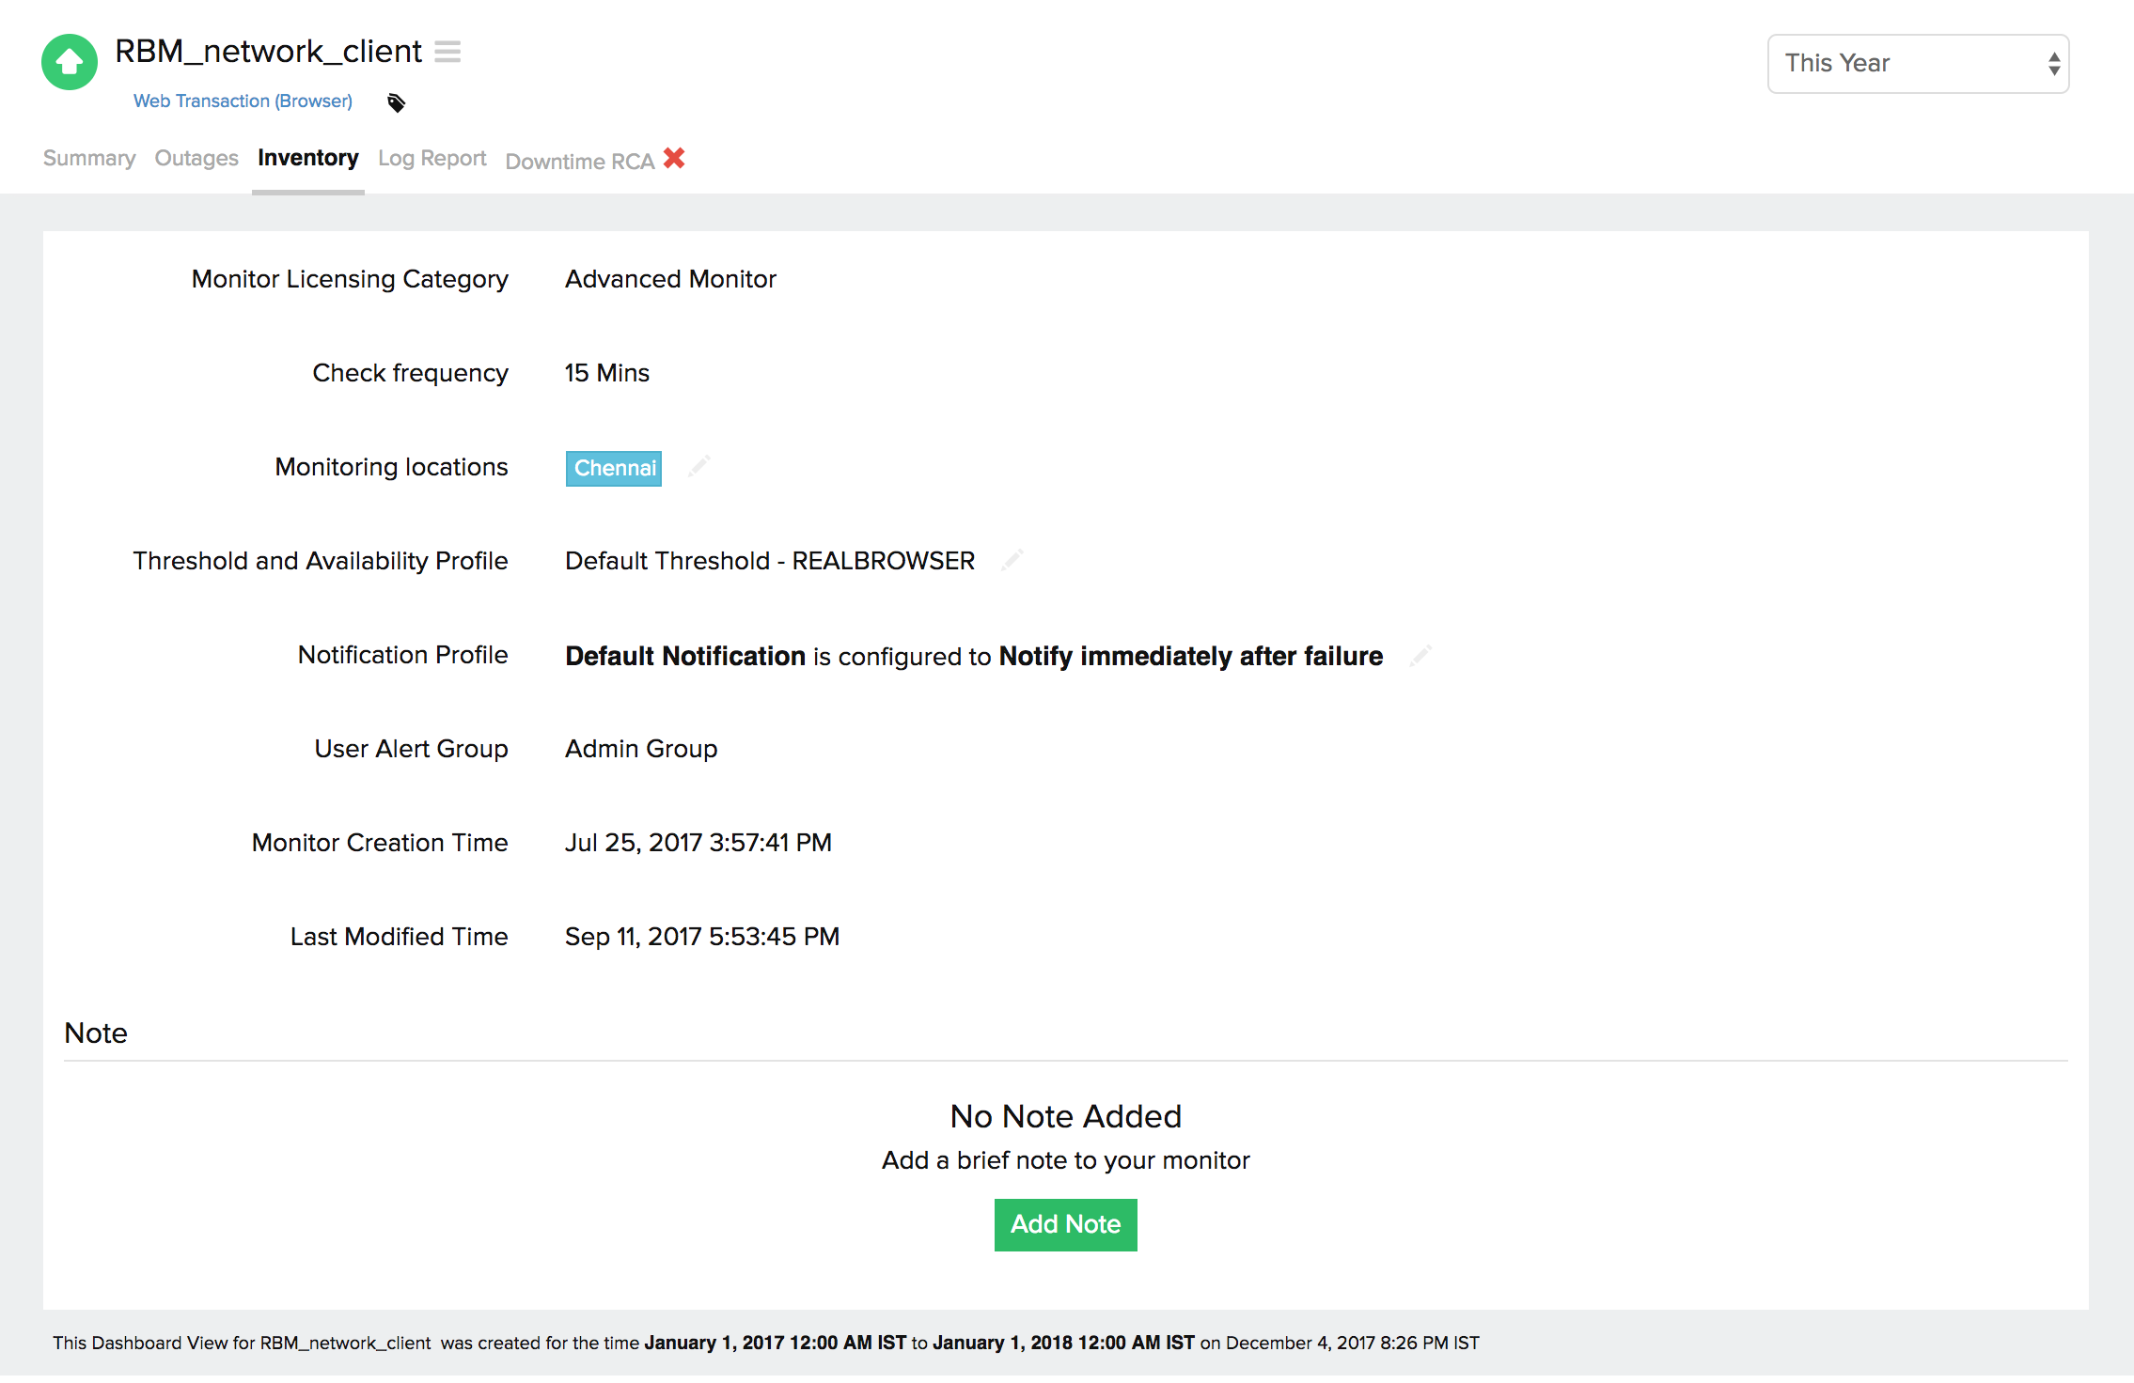The width and height of the screenshot is (2134, 1383).
Task: Open the hamburger menu beside RBM_network_client
Action: (x=448, y=52)
